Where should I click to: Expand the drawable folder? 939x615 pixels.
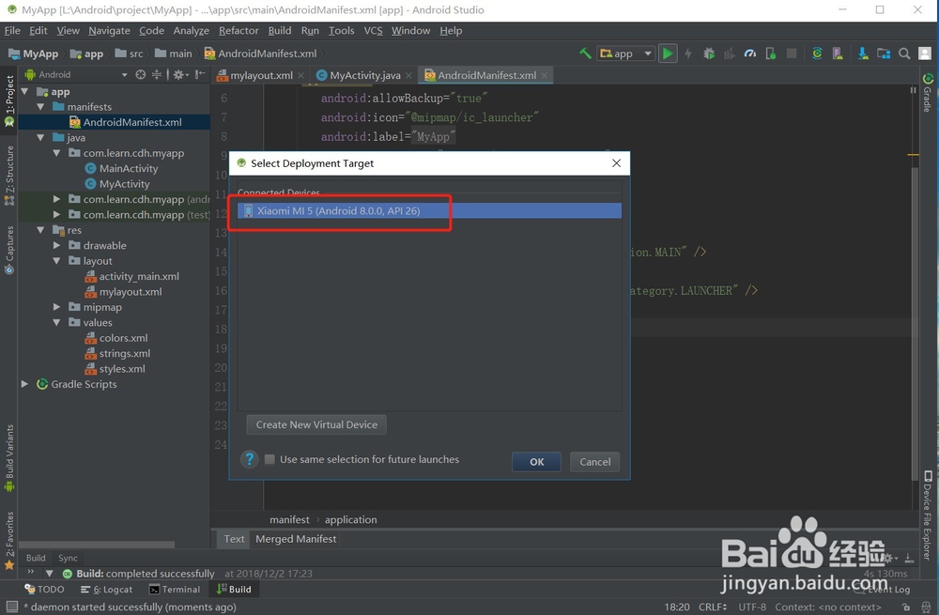(56, 245)
